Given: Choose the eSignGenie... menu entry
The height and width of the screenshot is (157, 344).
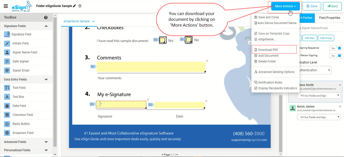Looking at the screenshot, I should coord(265,39).
